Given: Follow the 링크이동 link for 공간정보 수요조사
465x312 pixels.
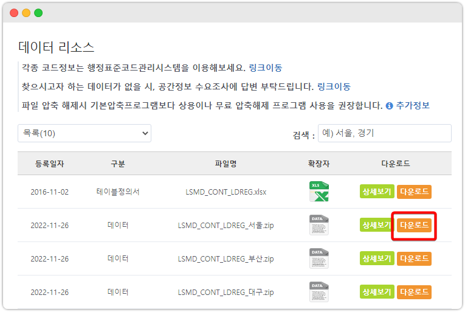Looking at the screenshot, I should tap(334, 87).
